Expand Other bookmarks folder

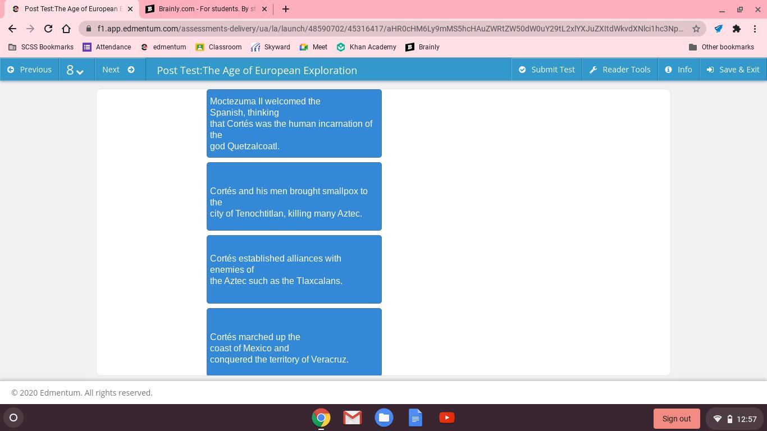[722, 47]
